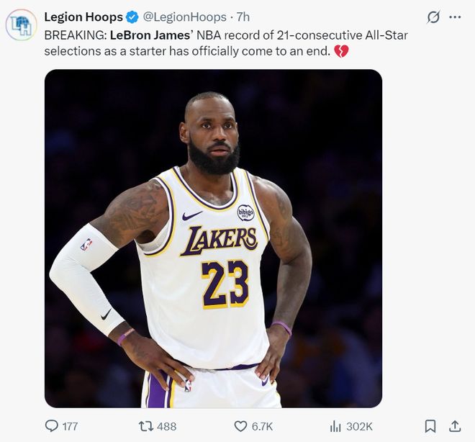
Task: Click the 488 reposts count
Action: point(166,427)
